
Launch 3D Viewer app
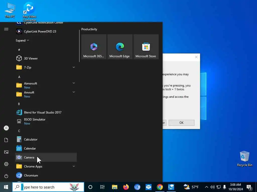pos(46,58)
